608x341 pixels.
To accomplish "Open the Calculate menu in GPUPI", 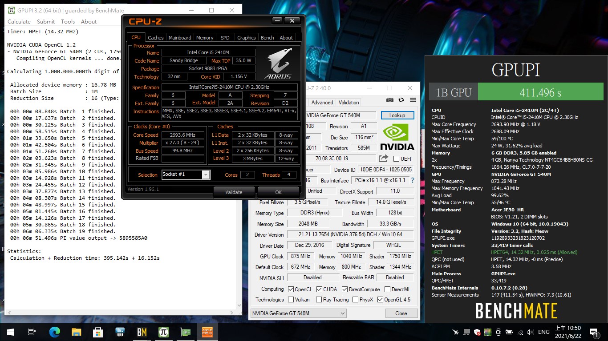I will pyautogui.click(x=19, y=21).
